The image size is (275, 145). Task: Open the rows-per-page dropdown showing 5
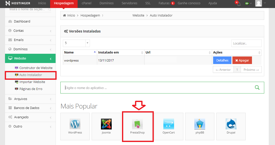pos(76,43)
